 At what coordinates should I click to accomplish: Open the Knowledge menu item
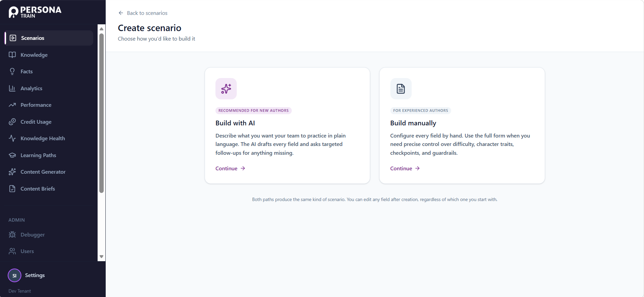pos(49,55)
